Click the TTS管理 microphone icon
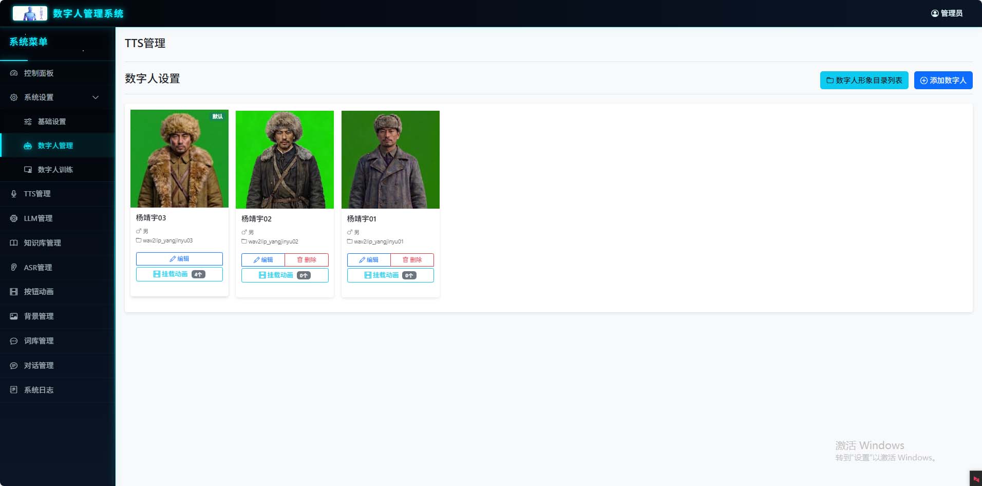 coord(14,194)
